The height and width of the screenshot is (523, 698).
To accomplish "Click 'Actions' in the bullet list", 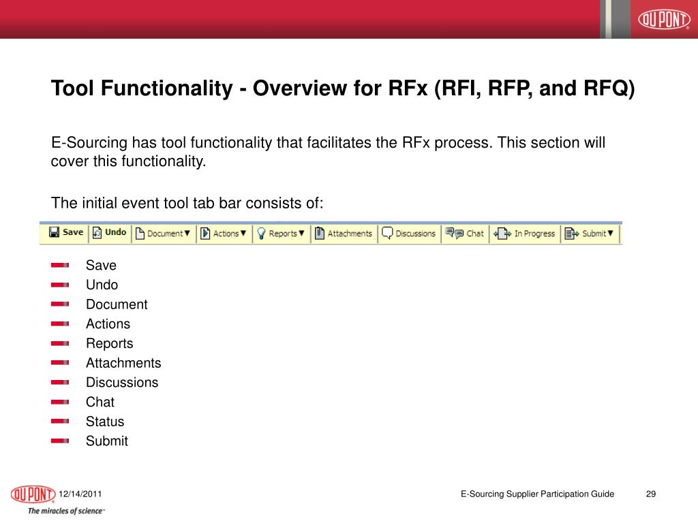I will (108, 324).
